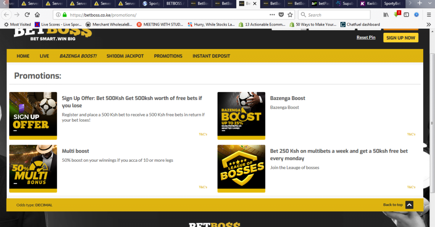The width and height of the screenshot is (435, 227).
Task: Go back to the previous page
Action: [6, 15]
